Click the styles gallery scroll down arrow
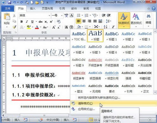The height and width of the screenshot is (123, 157). click(x=155, y=92)
